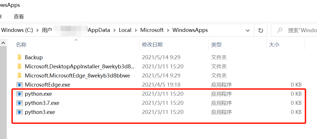Click the python.exe date 2021/3/11 15:20
The width and height of the screenshot is (317, 139).
pos(163,94)
